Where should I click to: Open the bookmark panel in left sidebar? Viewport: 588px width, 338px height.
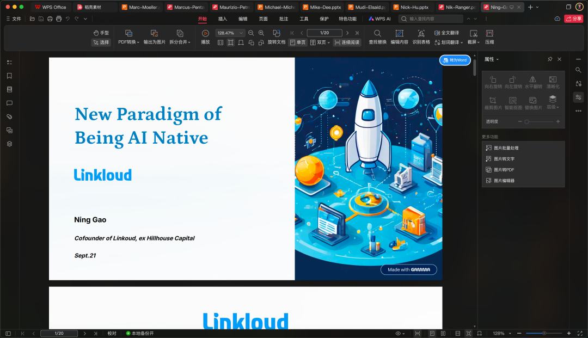tap(9, 76)
